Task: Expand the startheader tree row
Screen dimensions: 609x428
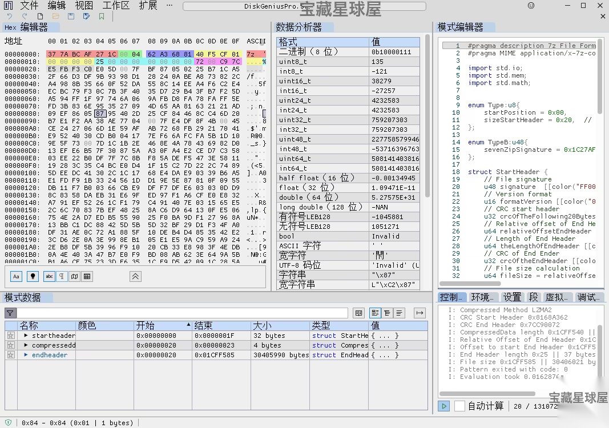Action: [26, 336]
